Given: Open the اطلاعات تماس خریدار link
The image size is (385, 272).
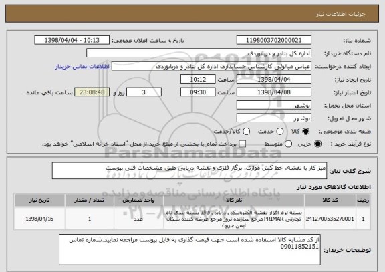Looking at the screenshot, I should (x=82, y=67).
